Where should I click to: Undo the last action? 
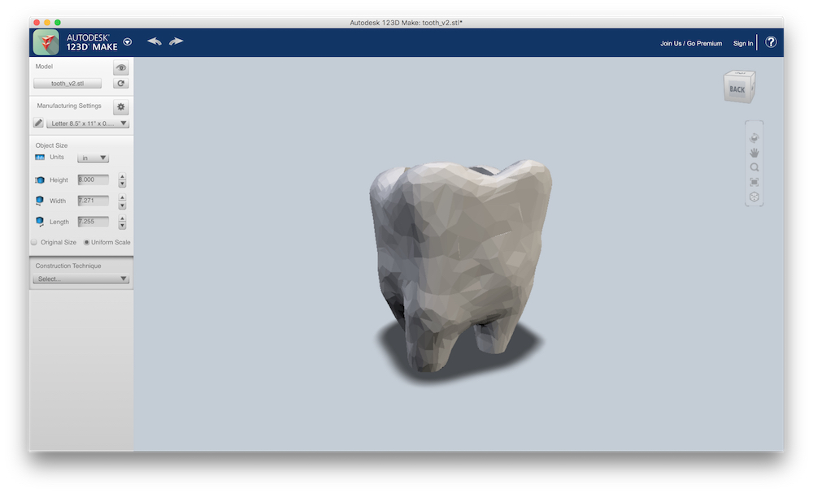coord(154,41)
